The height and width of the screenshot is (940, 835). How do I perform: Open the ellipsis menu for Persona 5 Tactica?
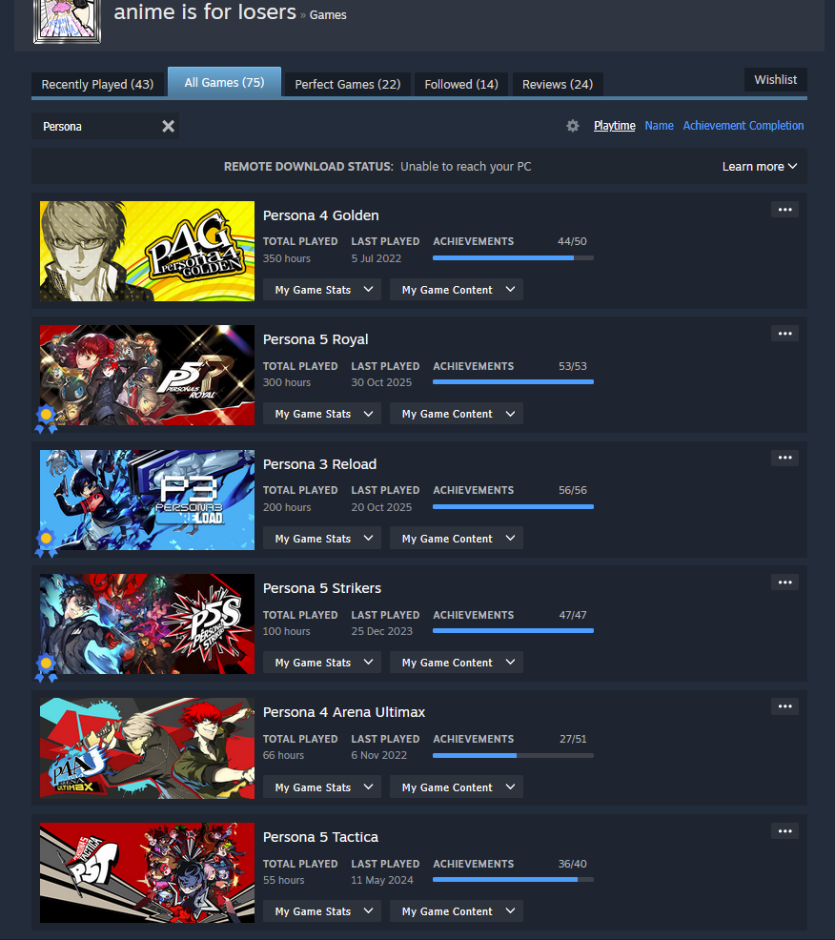[784, 831]
